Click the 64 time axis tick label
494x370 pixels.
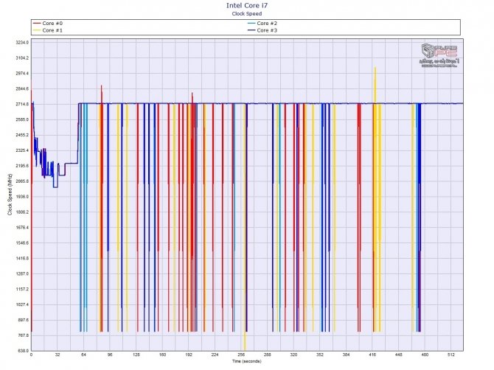pyautogui.click(x=83, y=355)
